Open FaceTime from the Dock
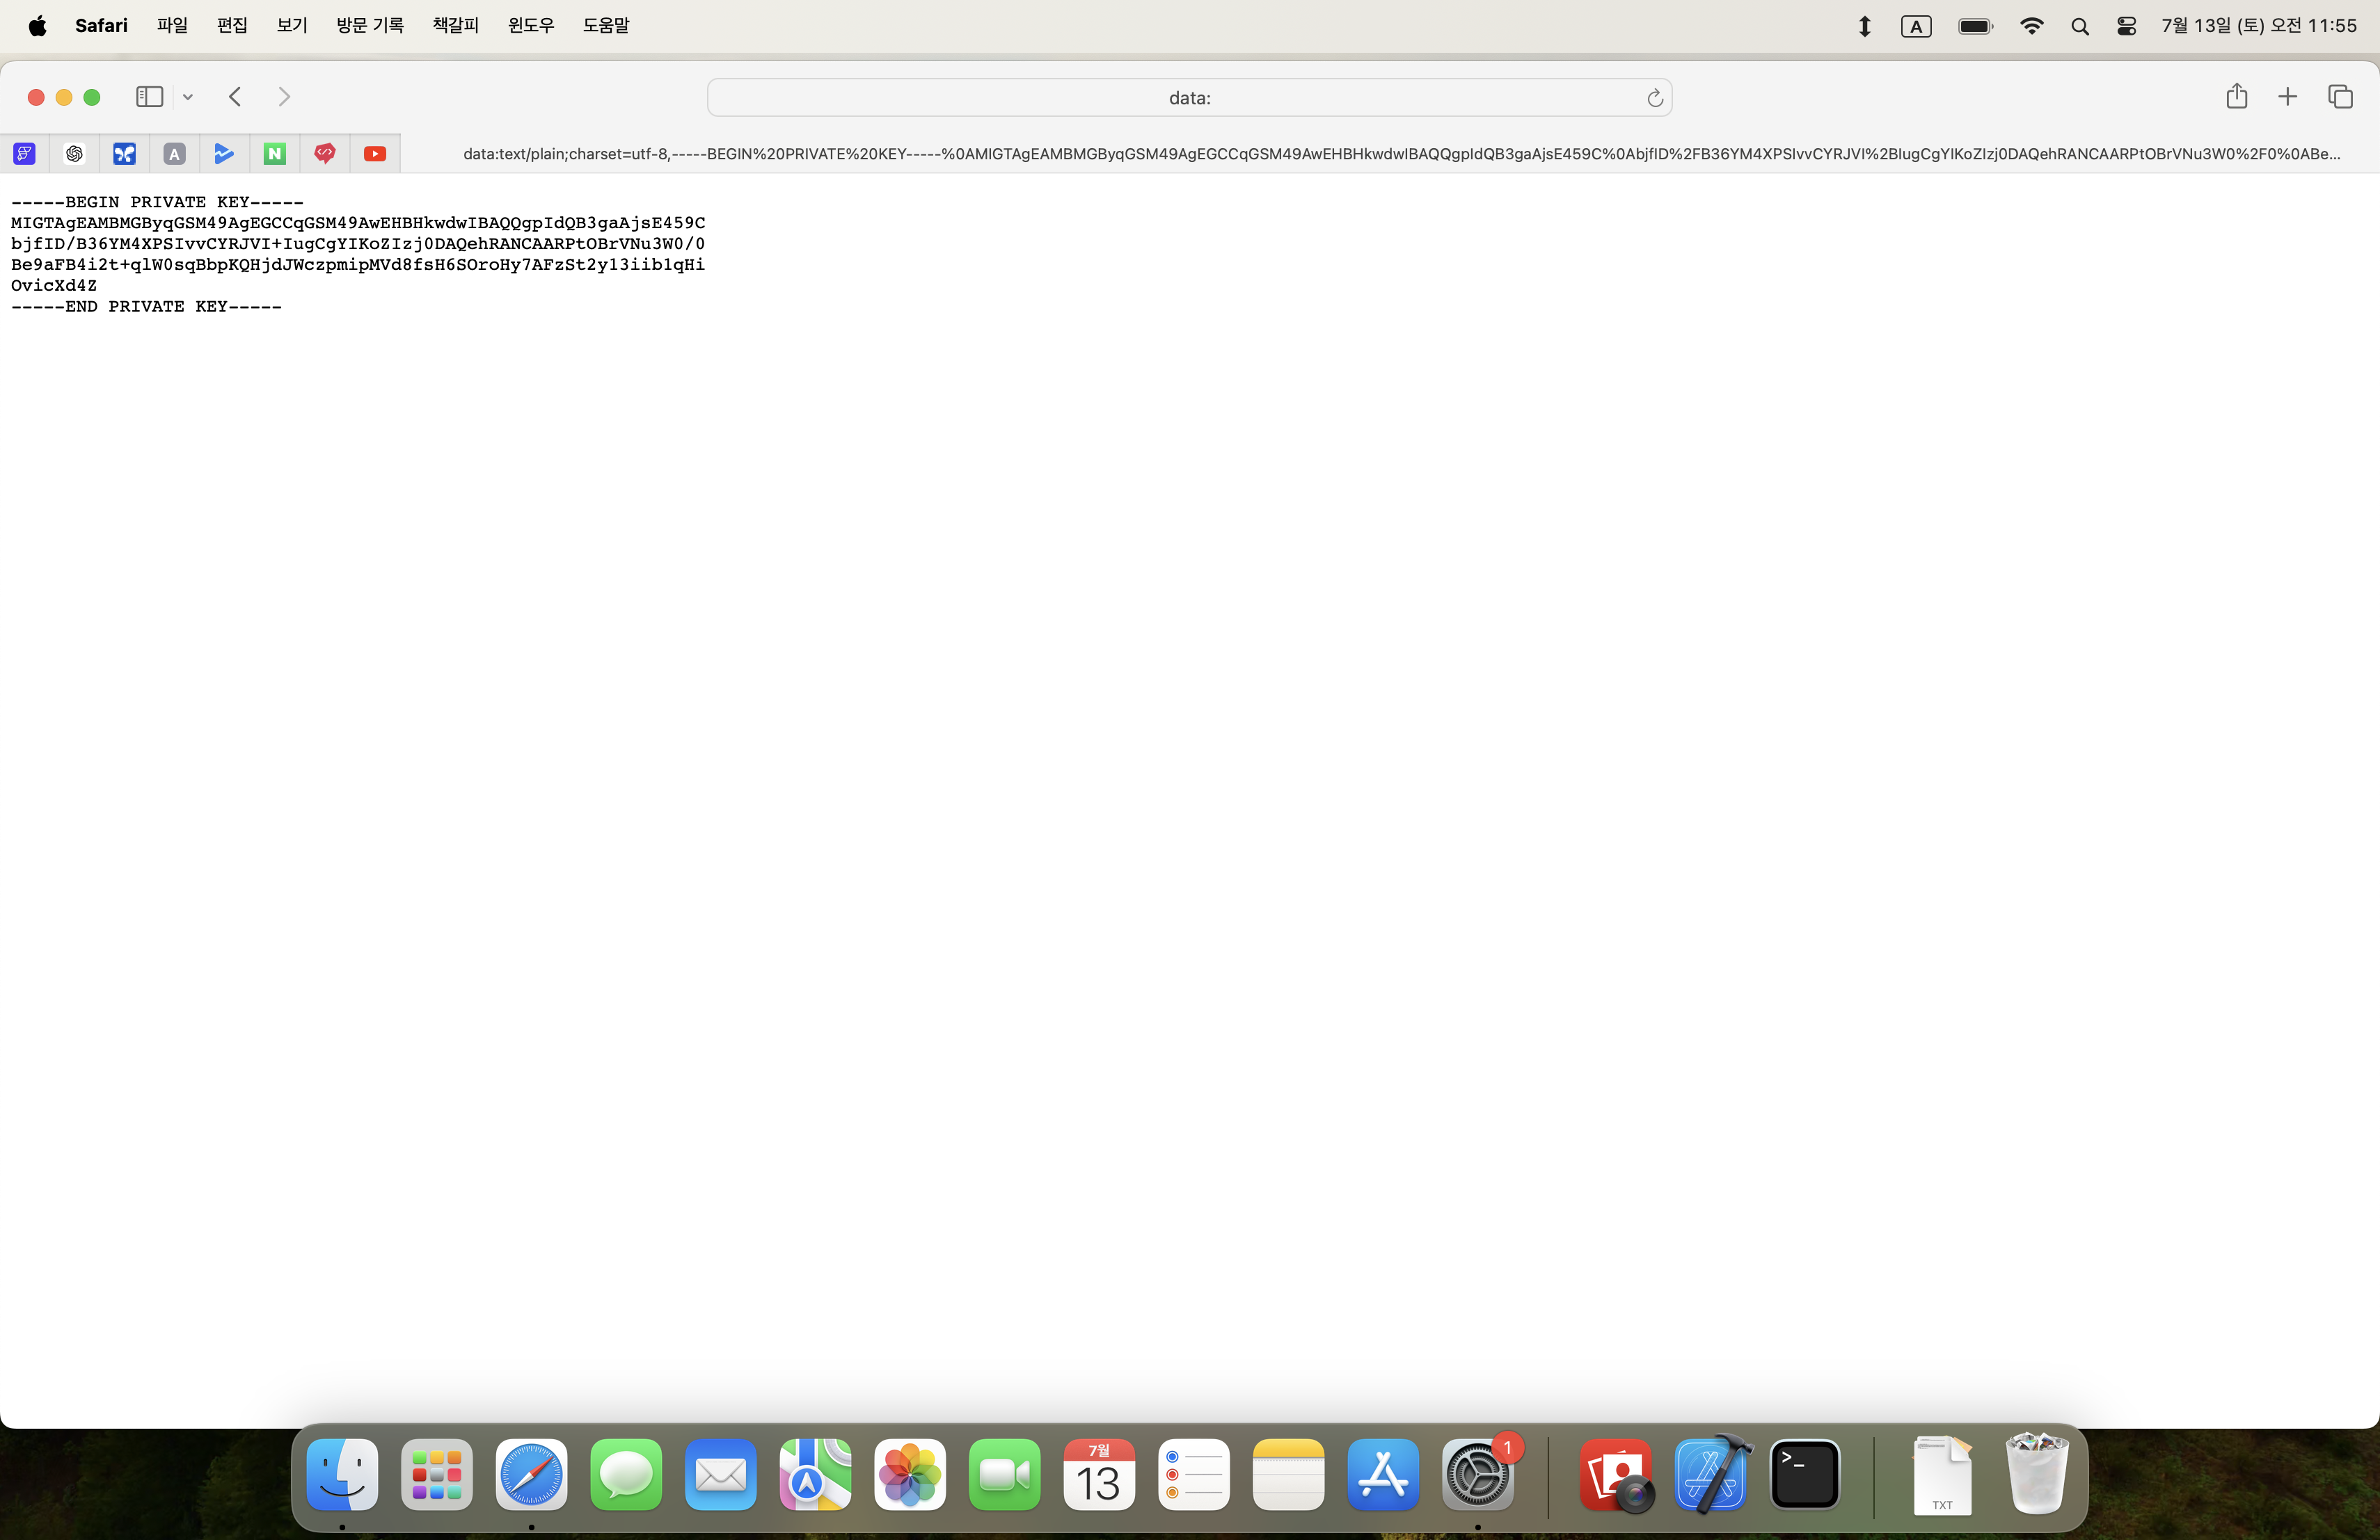This screenshot has height=1540, width=2380. tap(1004, 1474)
